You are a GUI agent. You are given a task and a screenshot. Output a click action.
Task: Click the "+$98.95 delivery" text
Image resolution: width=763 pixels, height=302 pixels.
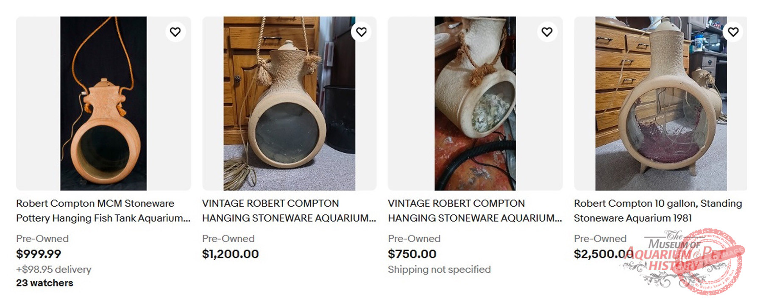(54, 269)
